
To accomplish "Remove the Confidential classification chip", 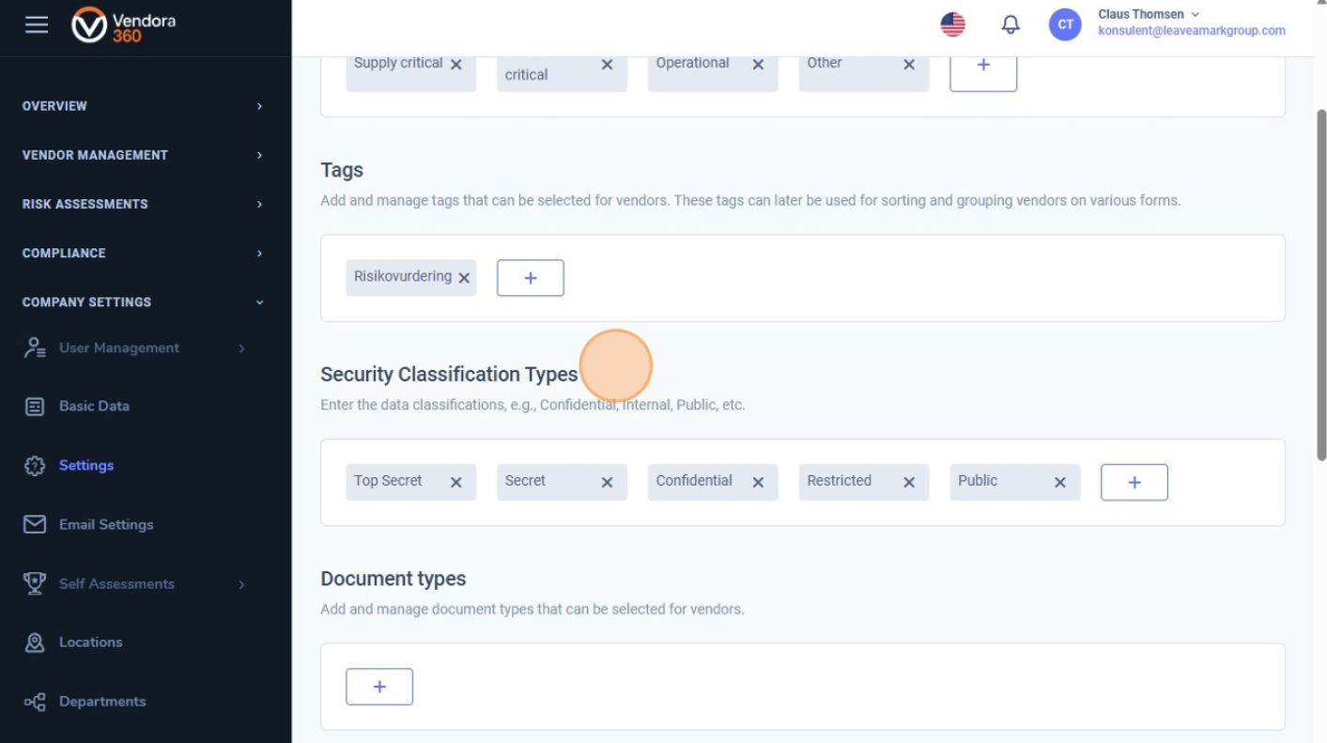I will tap(758, 483).
